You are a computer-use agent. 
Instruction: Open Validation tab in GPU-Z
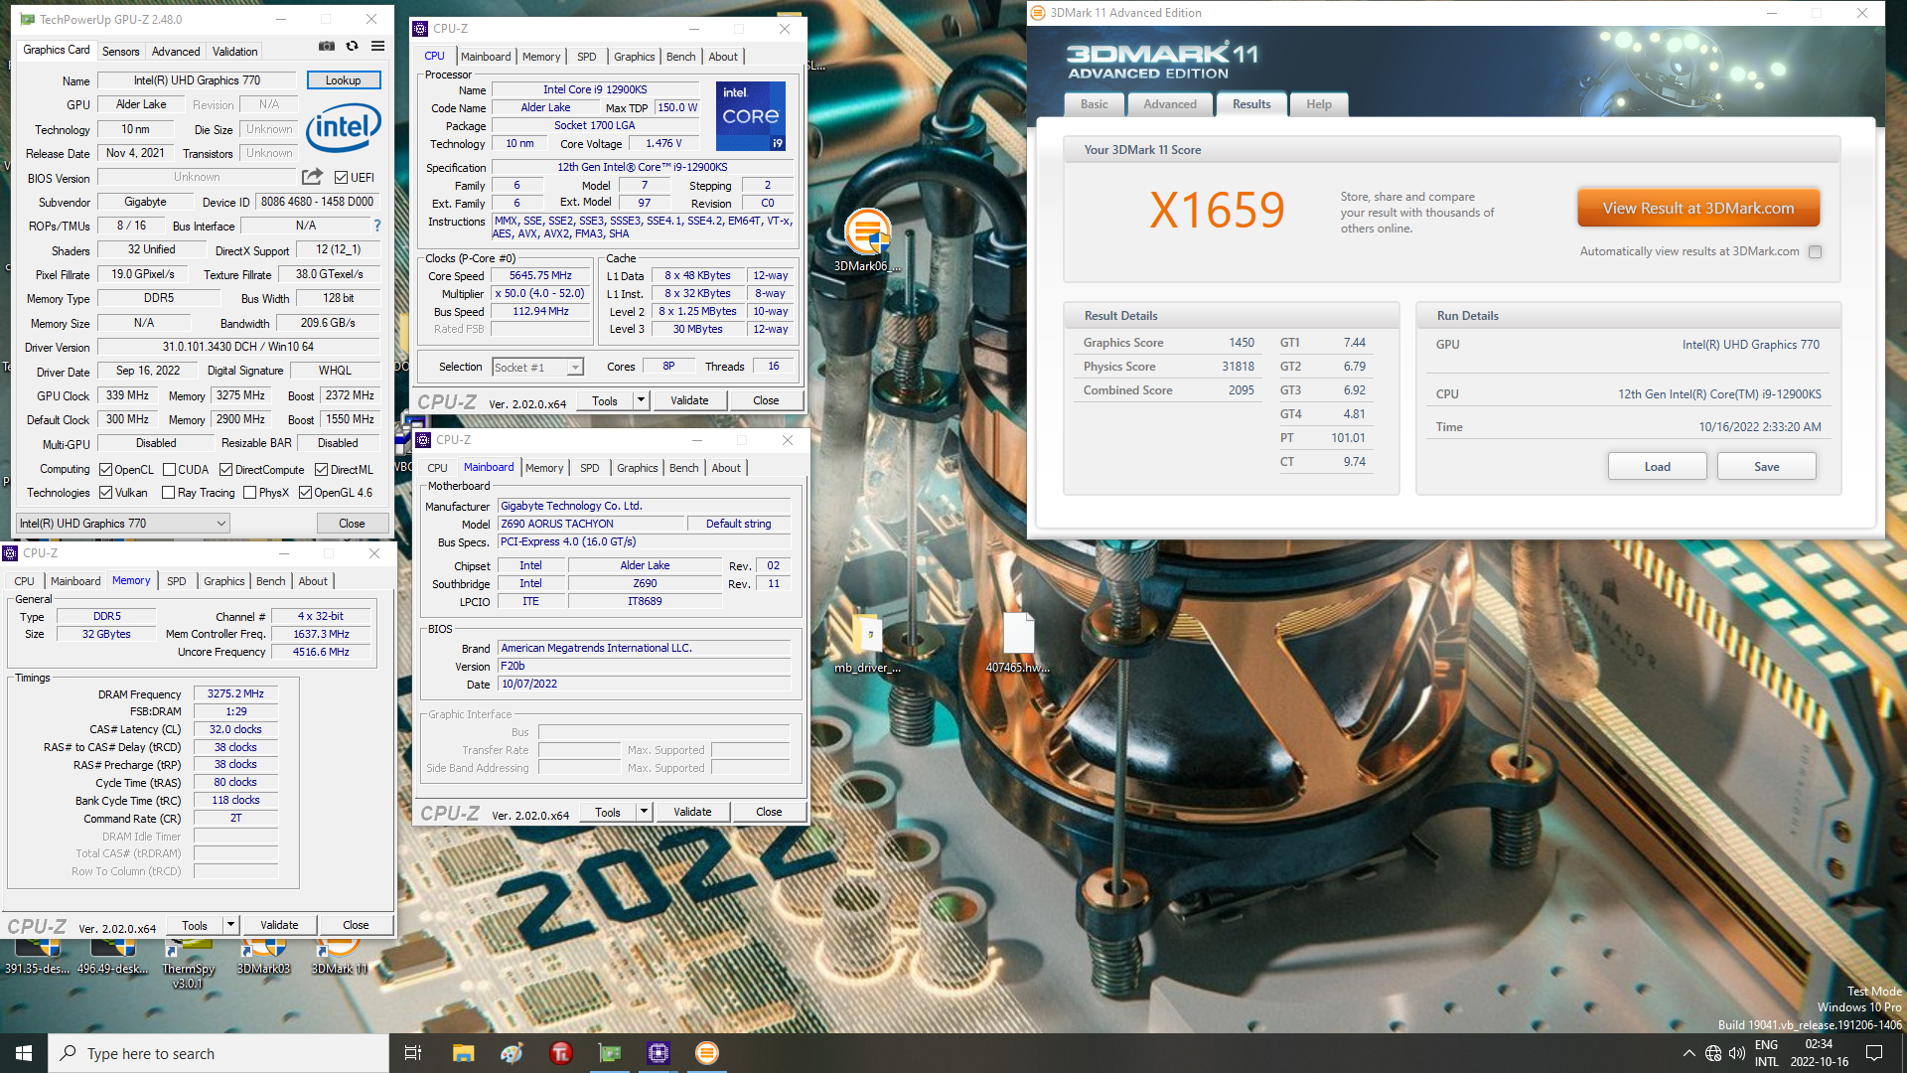click(x=234, y=51)
